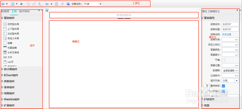Switch to the 数据源 tab
This screenshot has width=242, height=109.
pos(5,11)
